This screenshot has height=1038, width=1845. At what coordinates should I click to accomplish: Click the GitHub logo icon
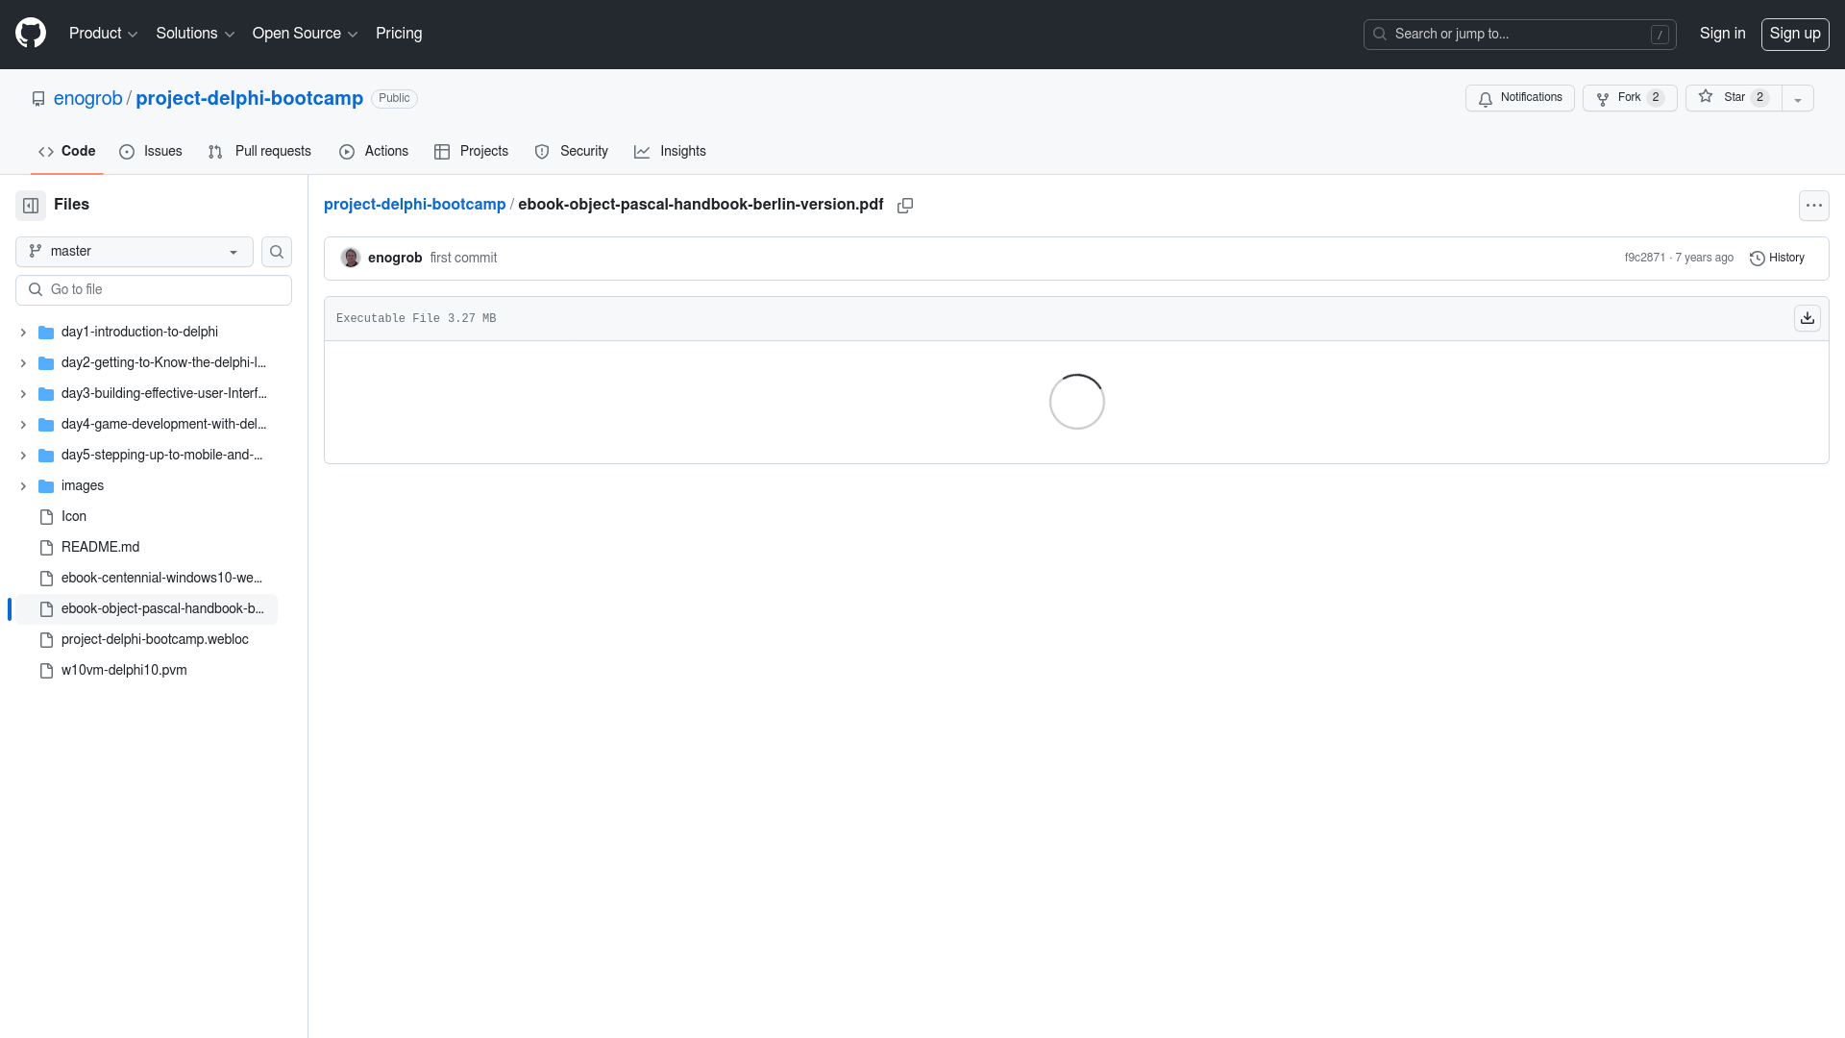[x=31, y=34]
